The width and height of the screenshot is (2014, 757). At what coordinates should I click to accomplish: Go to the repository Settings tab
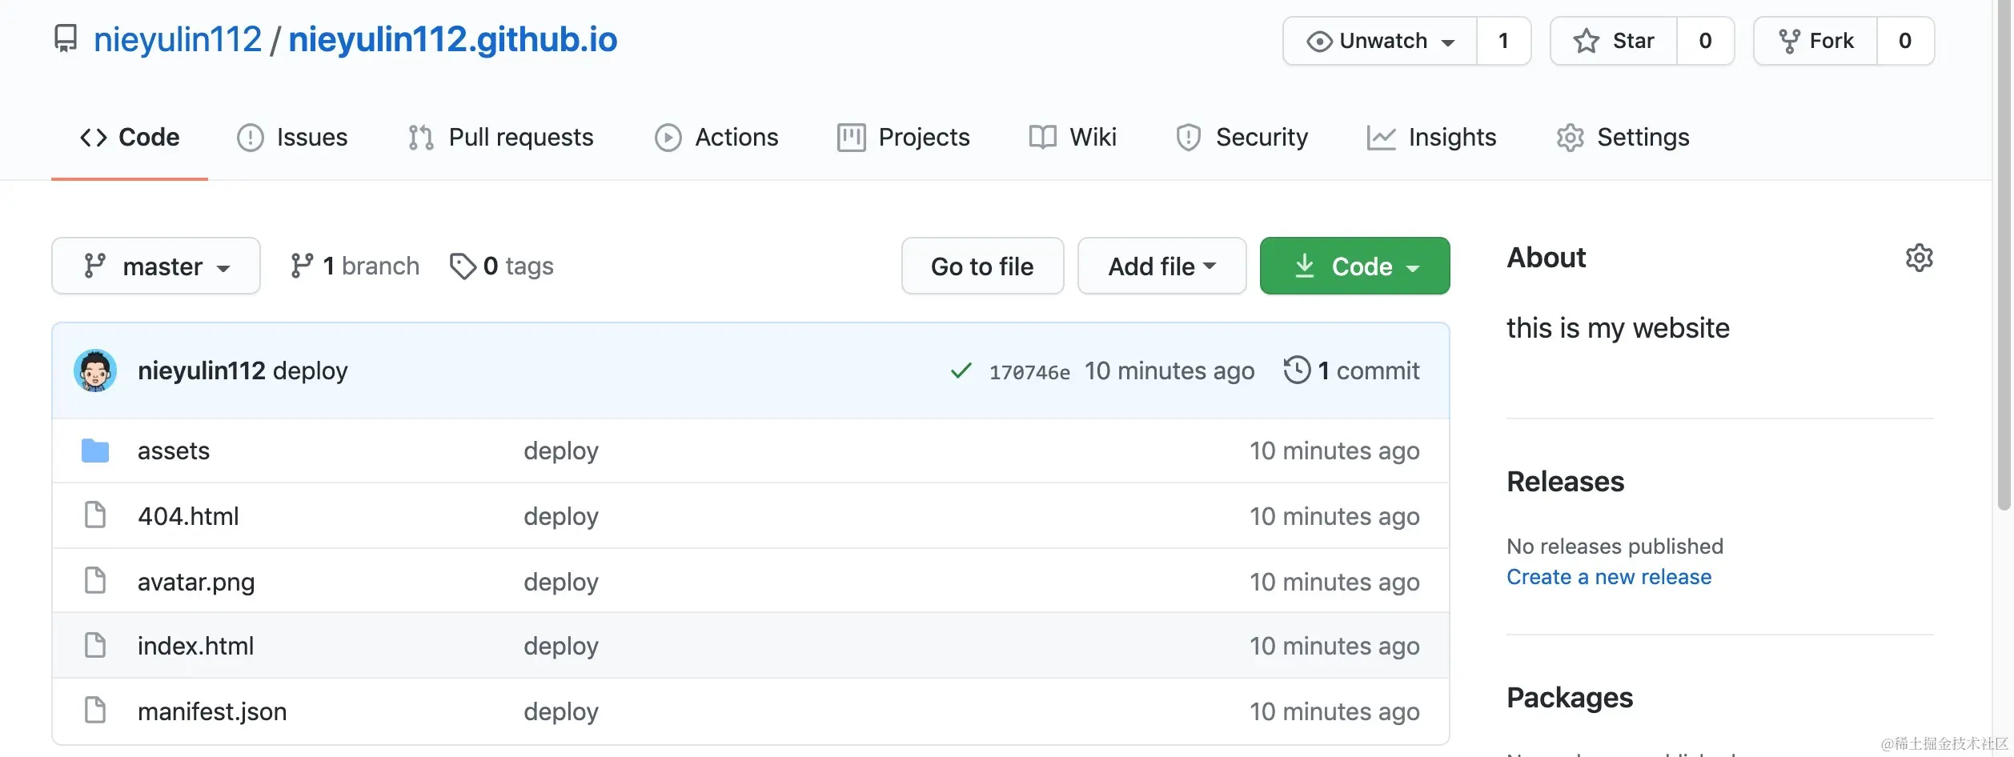1623,137
